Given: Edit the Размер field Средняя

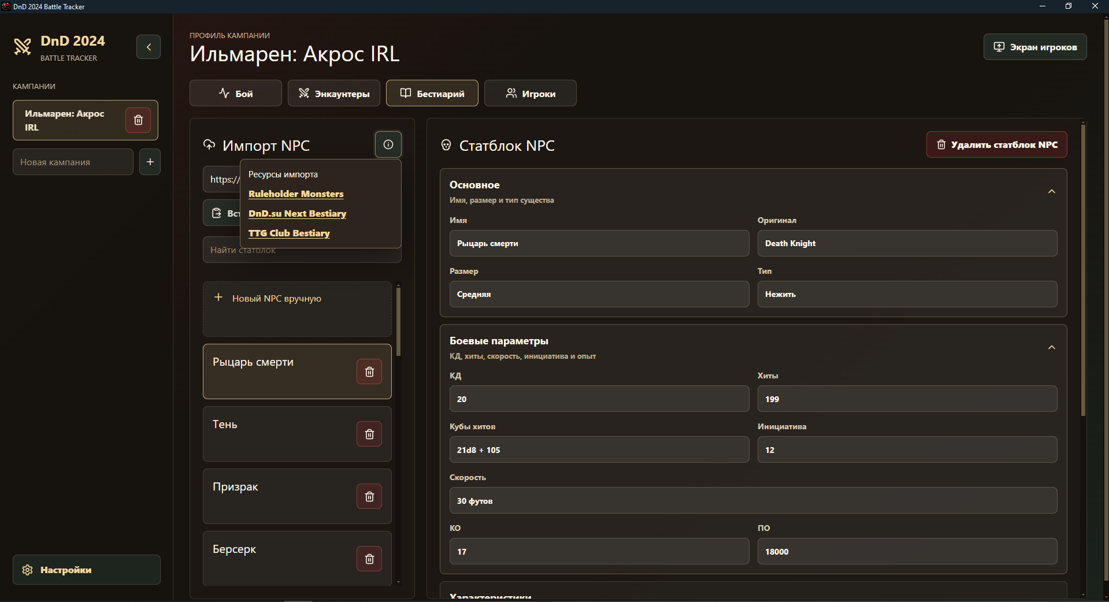Looking at the screenshot, I should (599, 294).
